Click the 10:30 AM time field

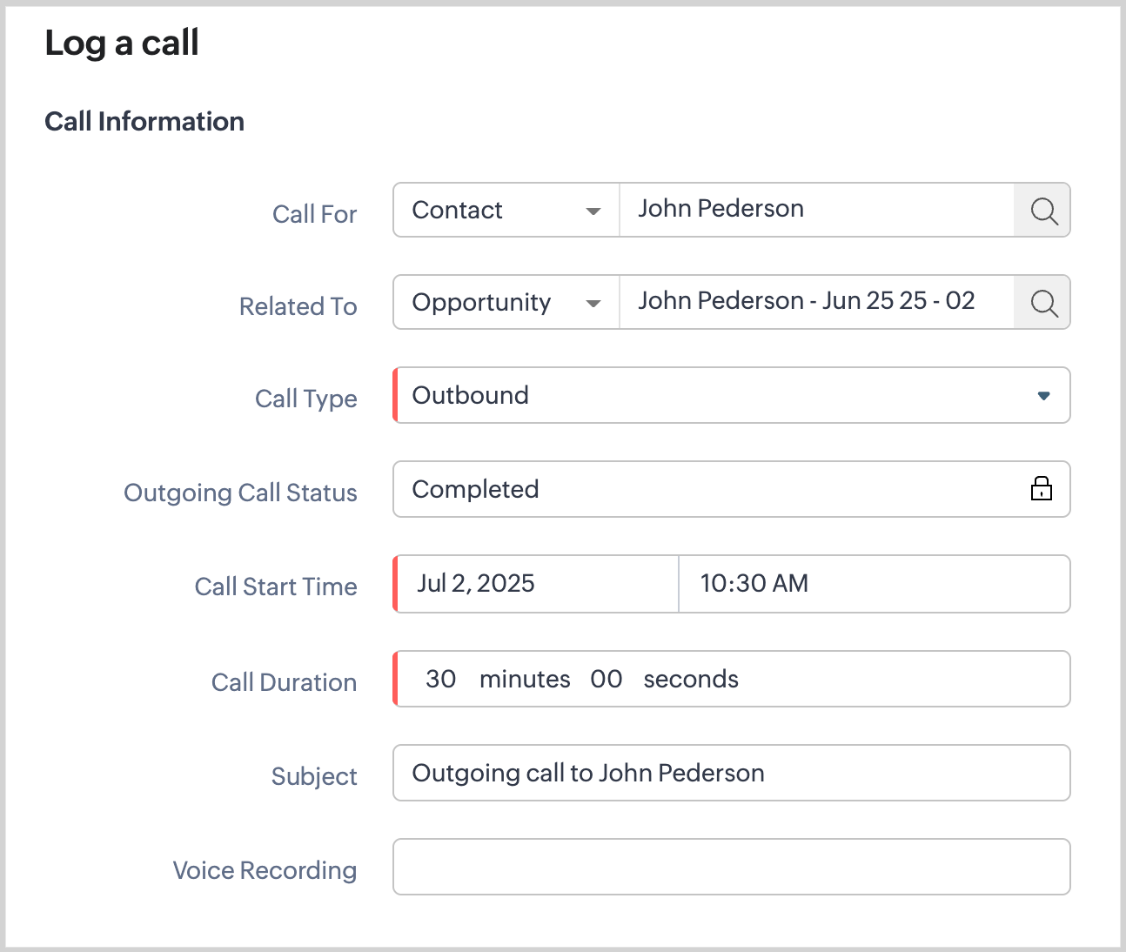coord(873,584)
